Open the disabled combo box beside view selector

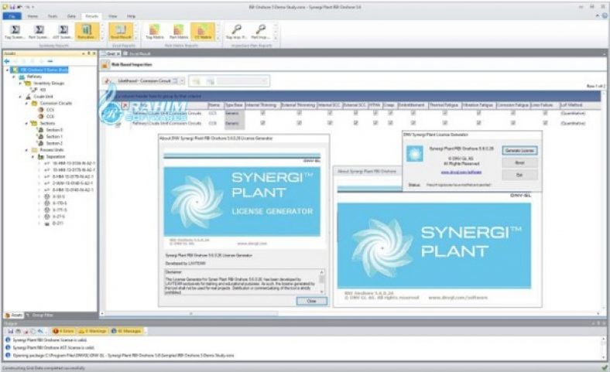point(242,81)
